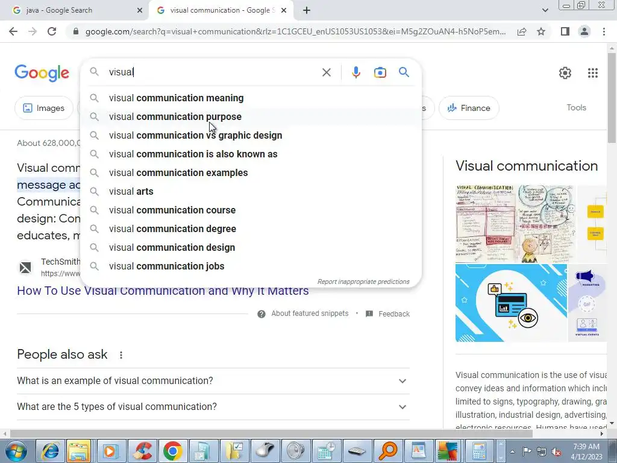Choose suggestion 'visual communication course'
Viewport: 617px width, 463px height.
click(x=251, y=210)
